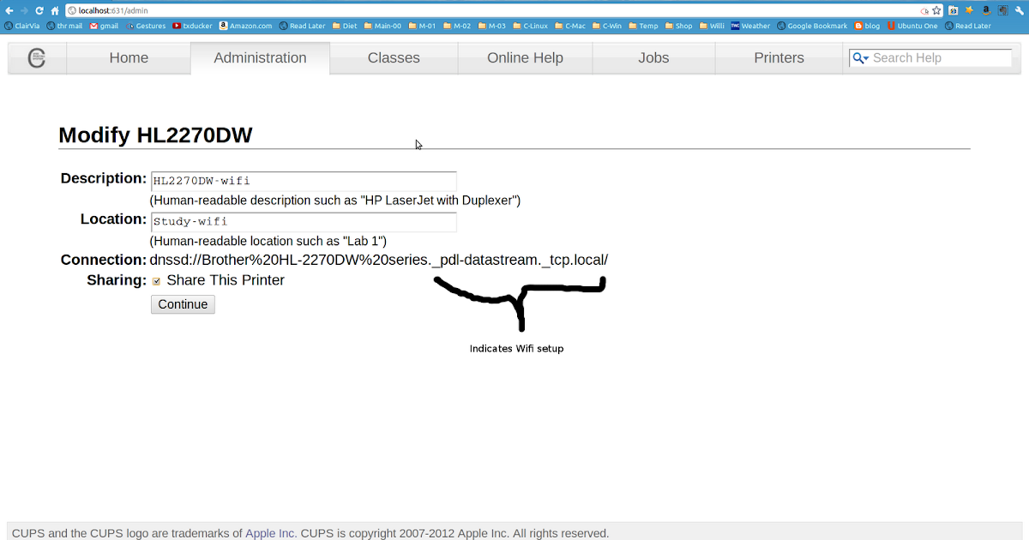Toggle the Share This Printer checkbox
The image size is (1029, 540).
click(x=157, y=281)
